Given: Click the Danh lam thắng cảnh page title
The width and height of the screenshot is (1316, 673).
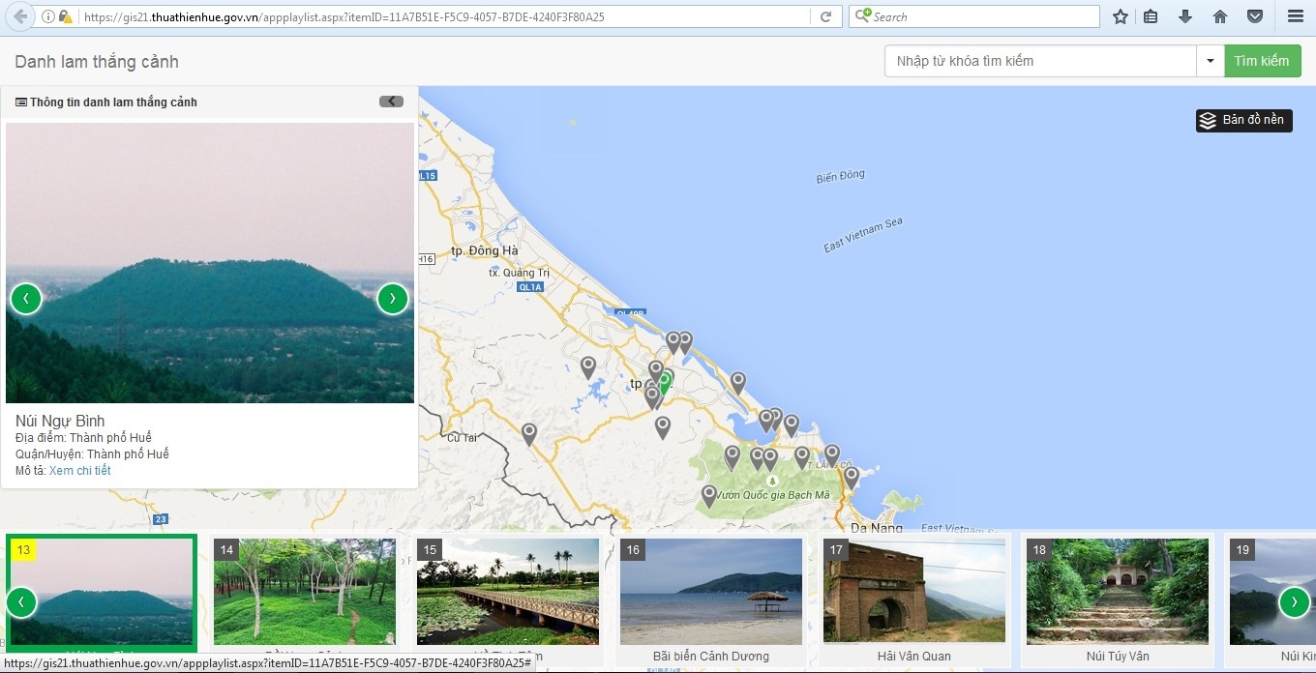Looking at the screenshot, I should (97, 62).
